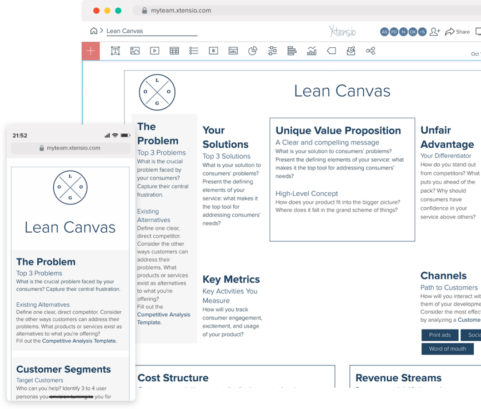Add a List module
Screen dimensions: 481x409
(x=194, y=51)
